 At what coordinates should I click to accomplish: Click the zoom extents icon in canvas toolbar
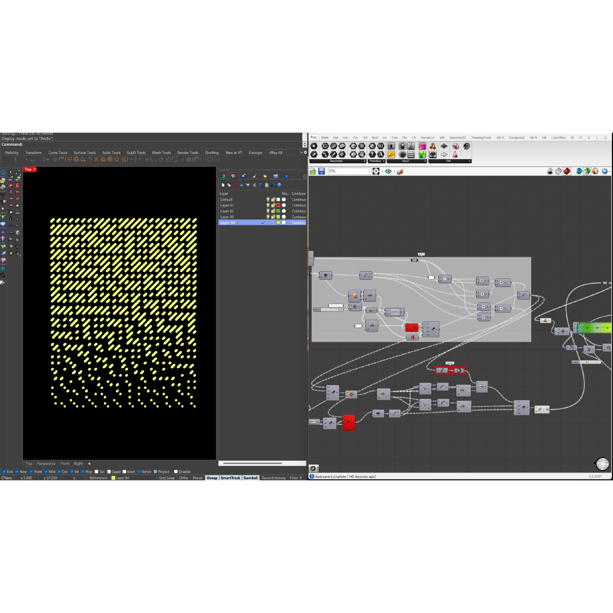pyautogui.click(x=376, y=171)
